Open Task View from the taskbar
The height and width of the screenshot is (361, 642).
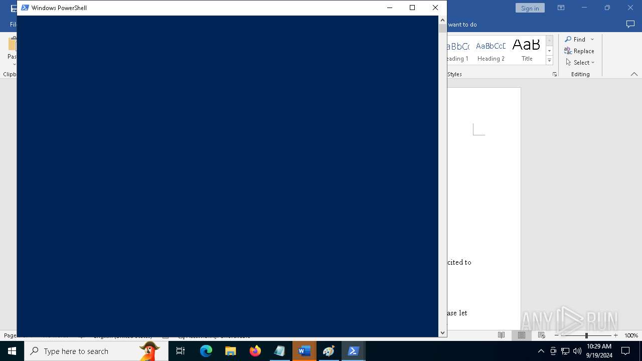(181, 351)
